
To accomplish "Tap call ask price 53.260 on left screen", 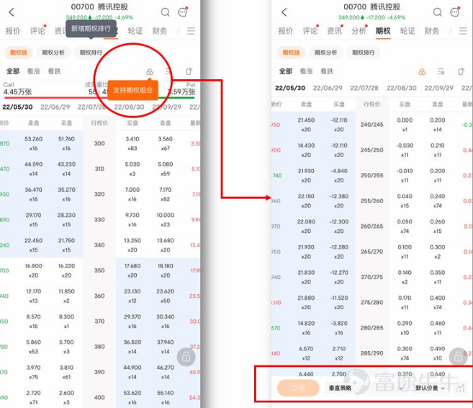I will [x=34, y=139].
